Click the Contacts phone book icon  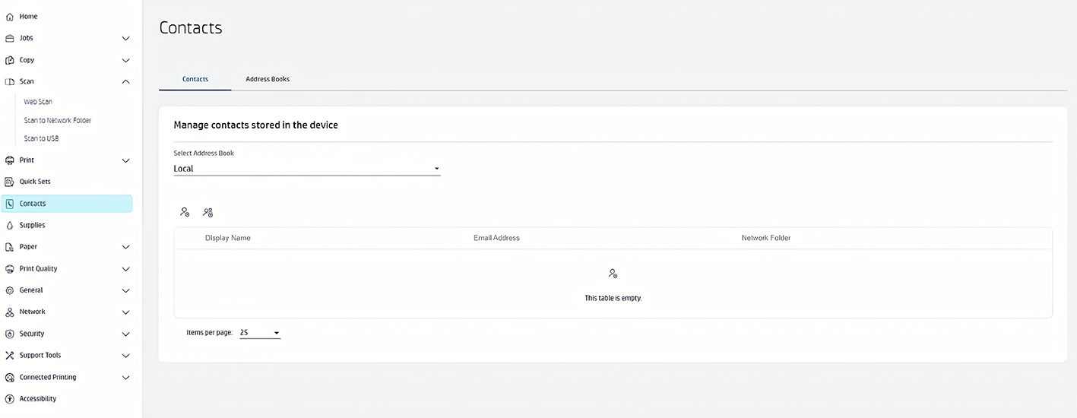(x=10, y=204)
